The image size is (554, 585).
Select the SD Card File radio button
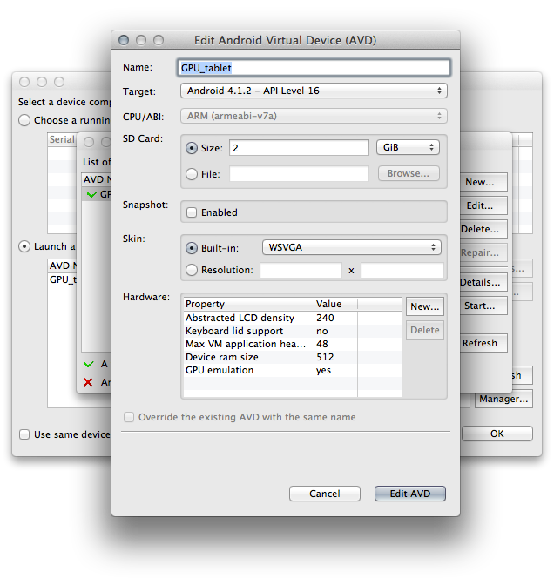pyautogui.click(x=192, y=174)
